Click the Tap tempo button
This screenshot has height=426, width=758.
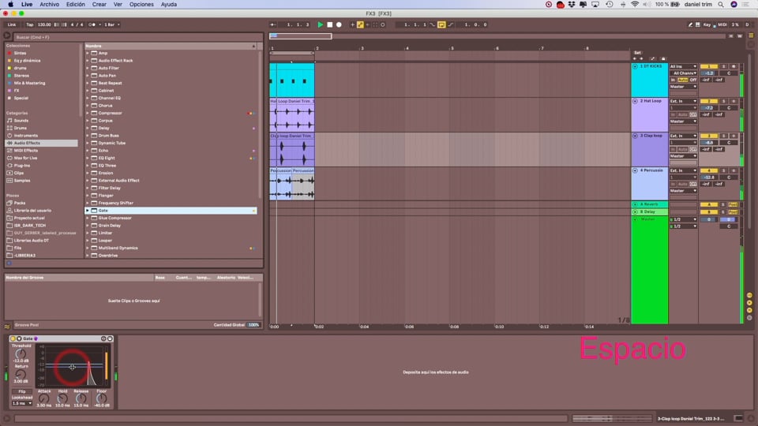coord(29,24)
